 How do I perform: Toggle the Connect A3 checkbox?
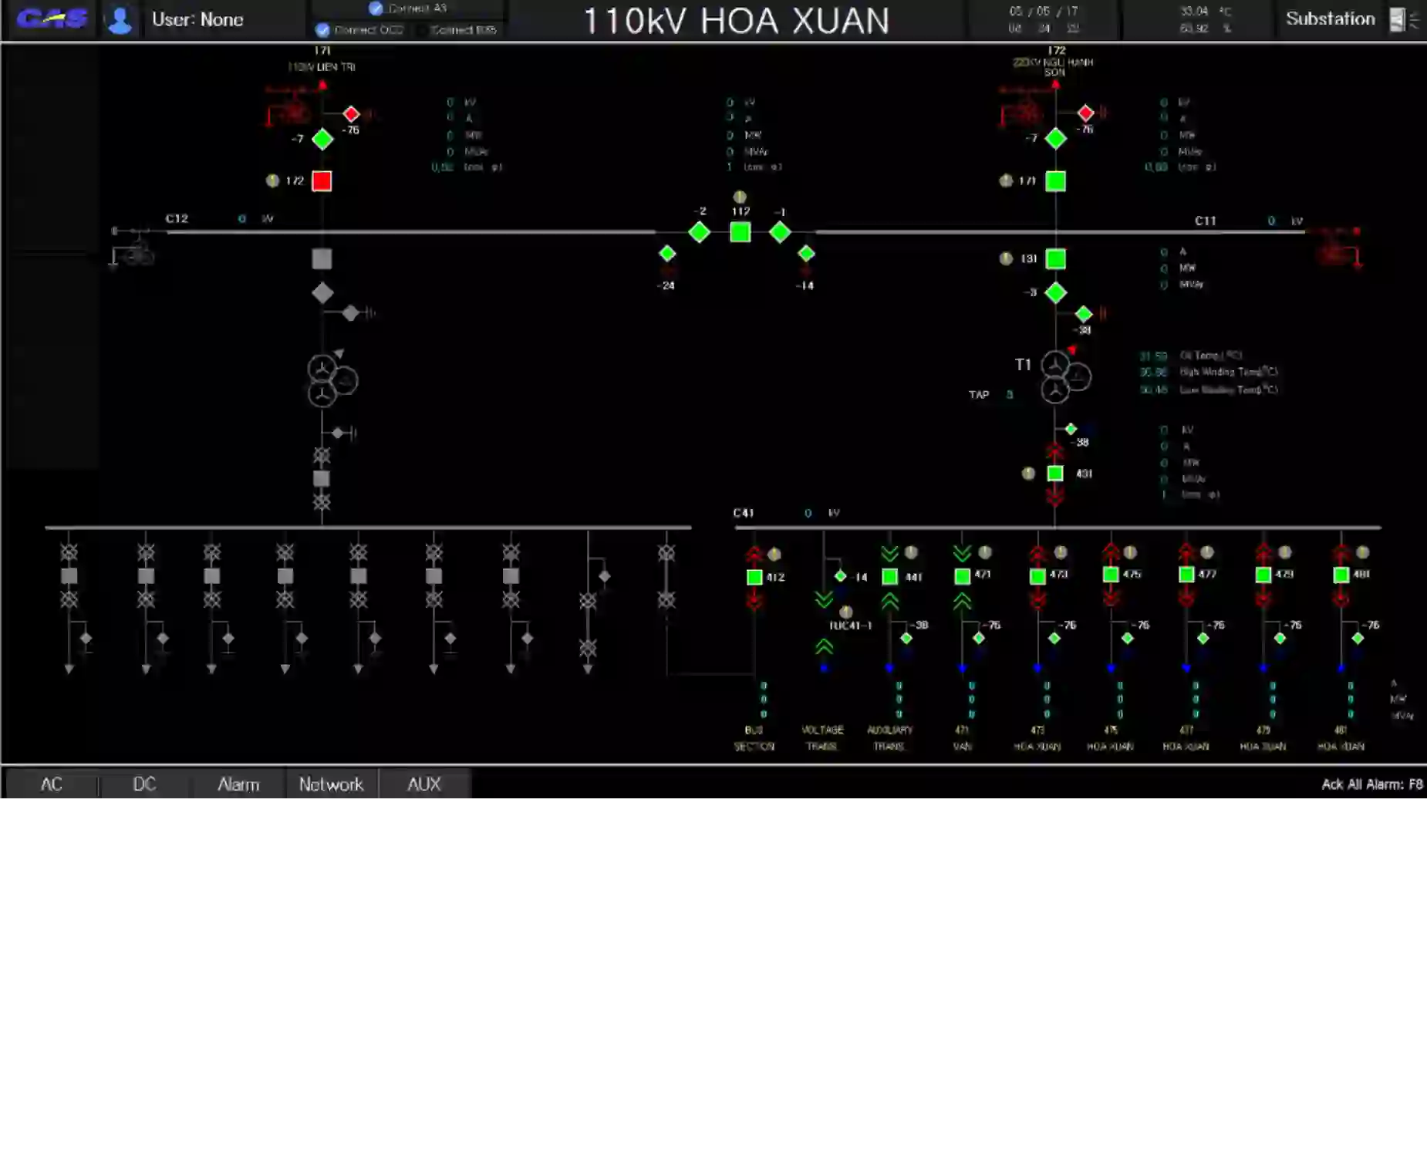376,8
